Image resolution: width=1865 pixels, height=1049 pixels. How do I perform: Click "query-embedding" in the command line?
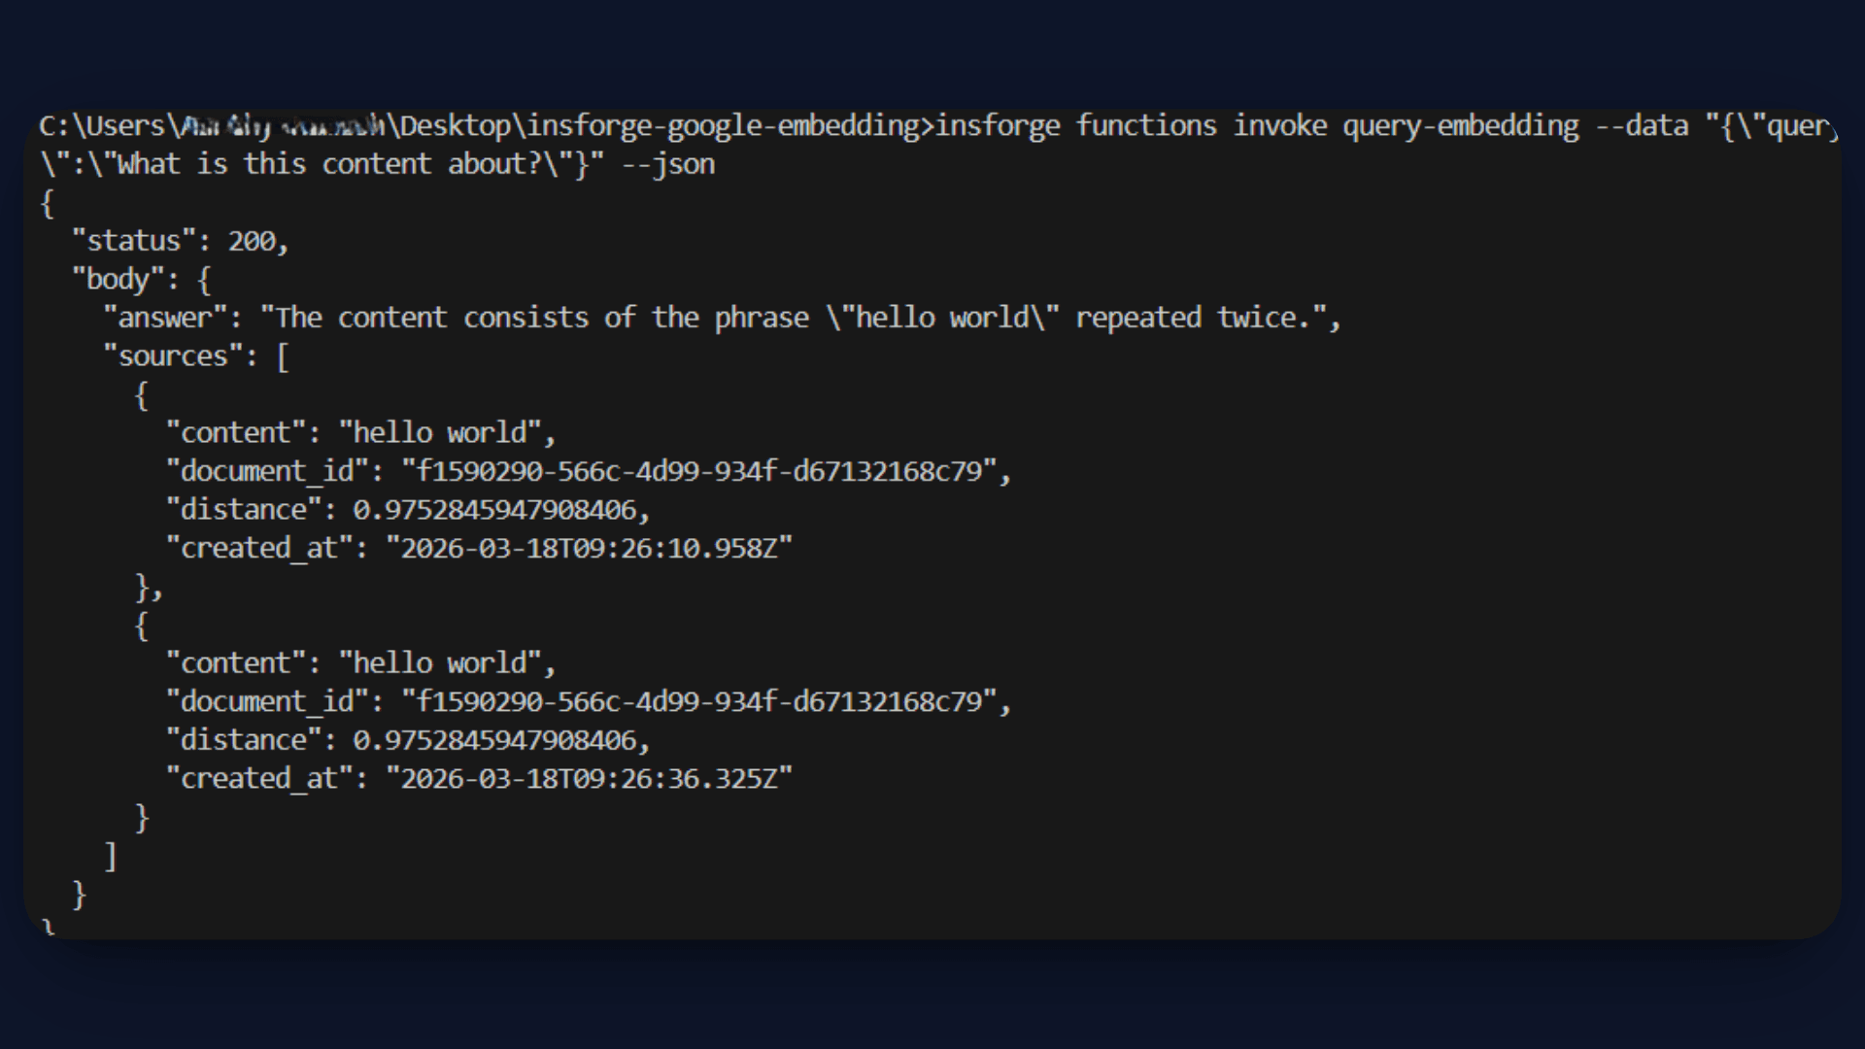point(1461,126)
